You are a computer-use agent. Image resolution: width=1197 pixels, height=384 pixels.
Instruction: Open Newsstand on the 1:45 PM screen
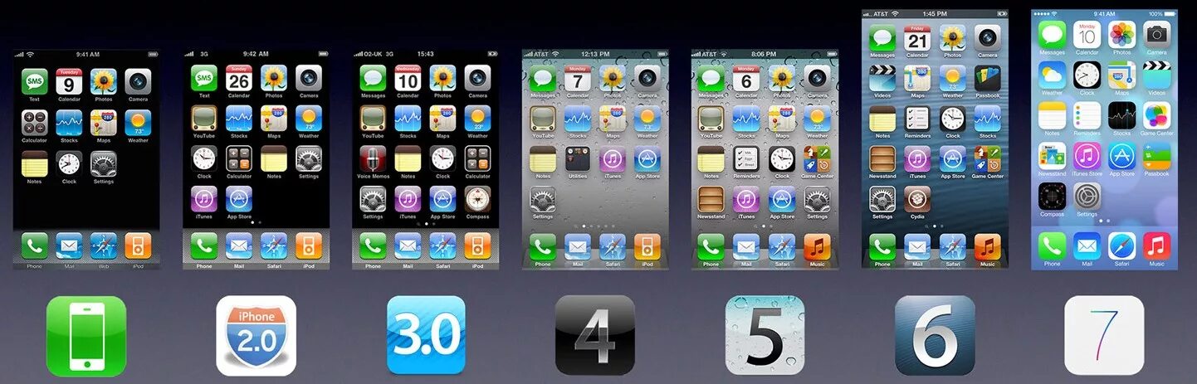click(882, 158)
